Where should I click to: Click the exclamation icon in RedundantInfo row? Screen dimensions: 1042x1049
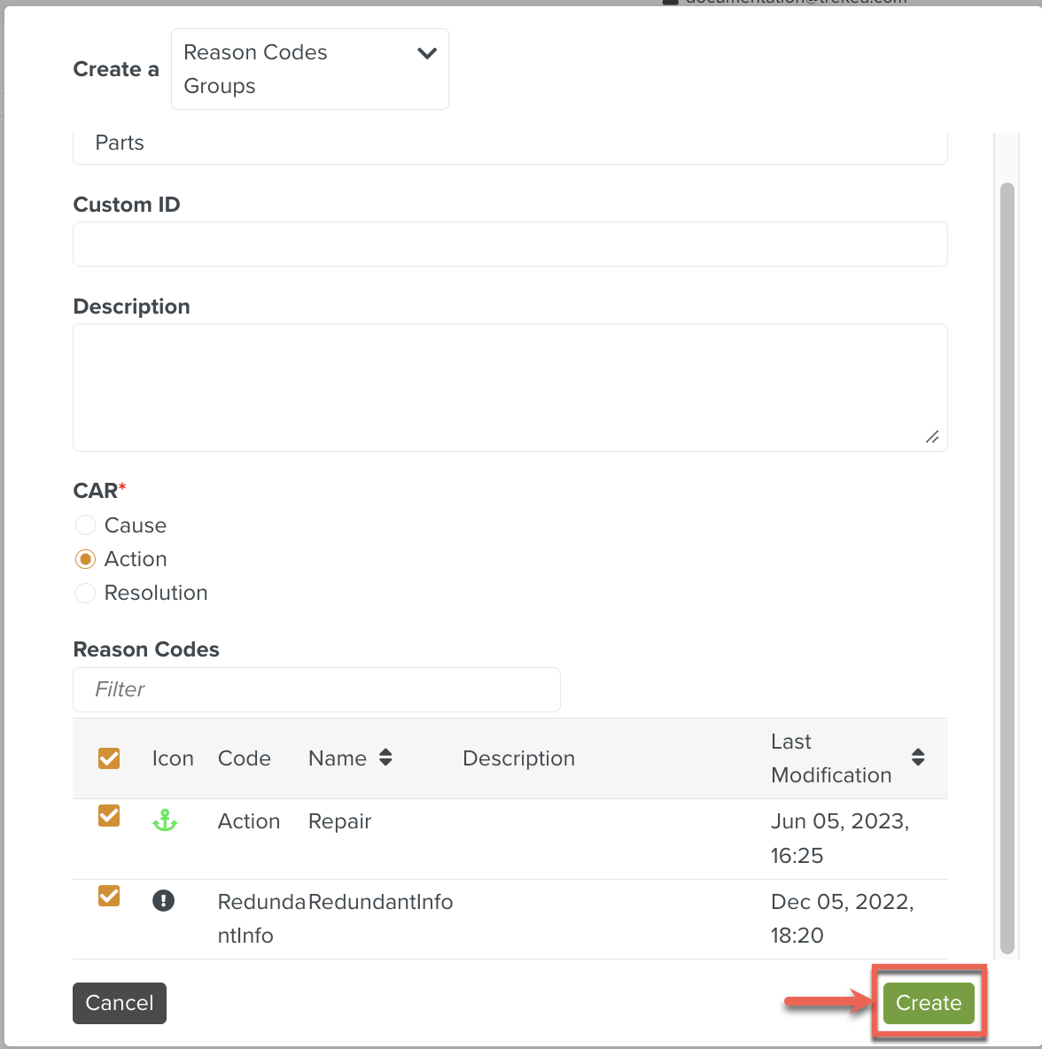164,901
